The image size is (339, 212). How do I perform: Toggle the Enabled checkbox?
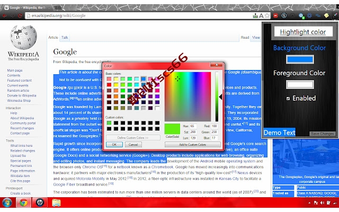288,99
